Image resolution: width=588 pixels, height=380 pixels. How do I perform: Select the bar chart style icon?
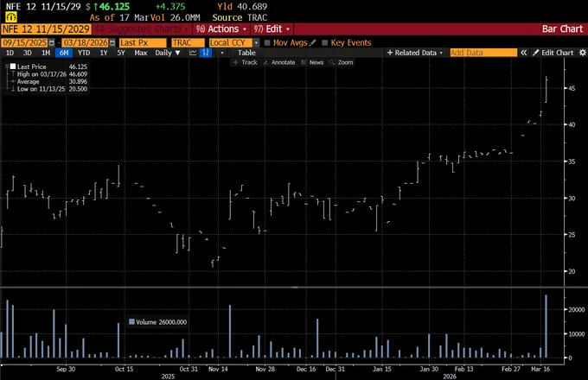(x=206, y=53)
